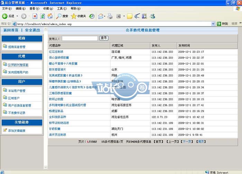
Task: Click the 安全退出 link
Action: coord(32,30)
